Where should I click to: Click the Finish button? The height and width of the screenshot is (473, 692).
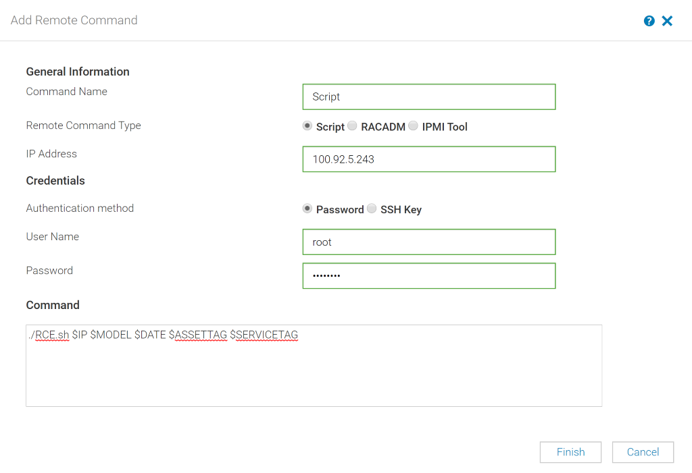tap(570, 452)
